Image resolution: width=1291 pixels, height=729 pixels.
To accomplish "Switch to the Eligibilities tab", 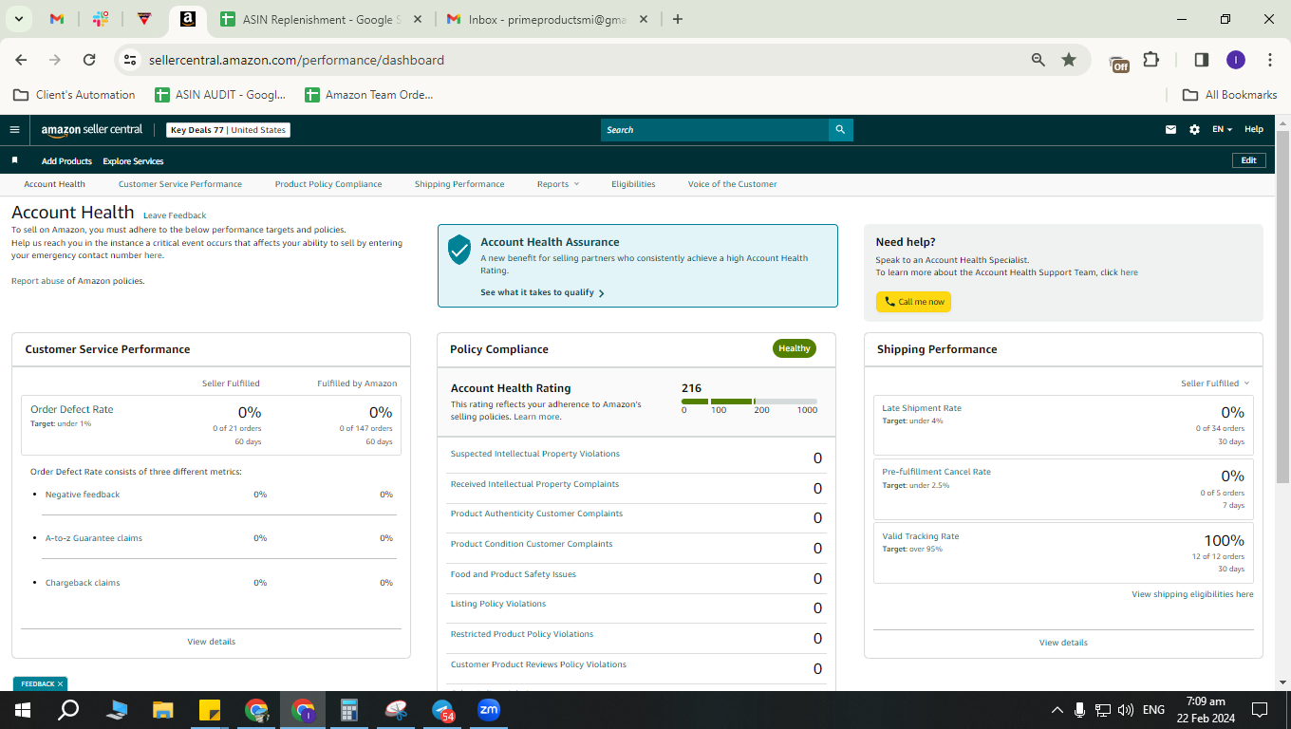I will [633, 184].
